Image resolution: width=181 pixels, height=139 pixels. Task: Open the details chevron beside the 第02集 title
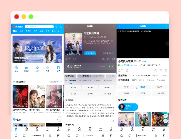[x=167, y=61]
